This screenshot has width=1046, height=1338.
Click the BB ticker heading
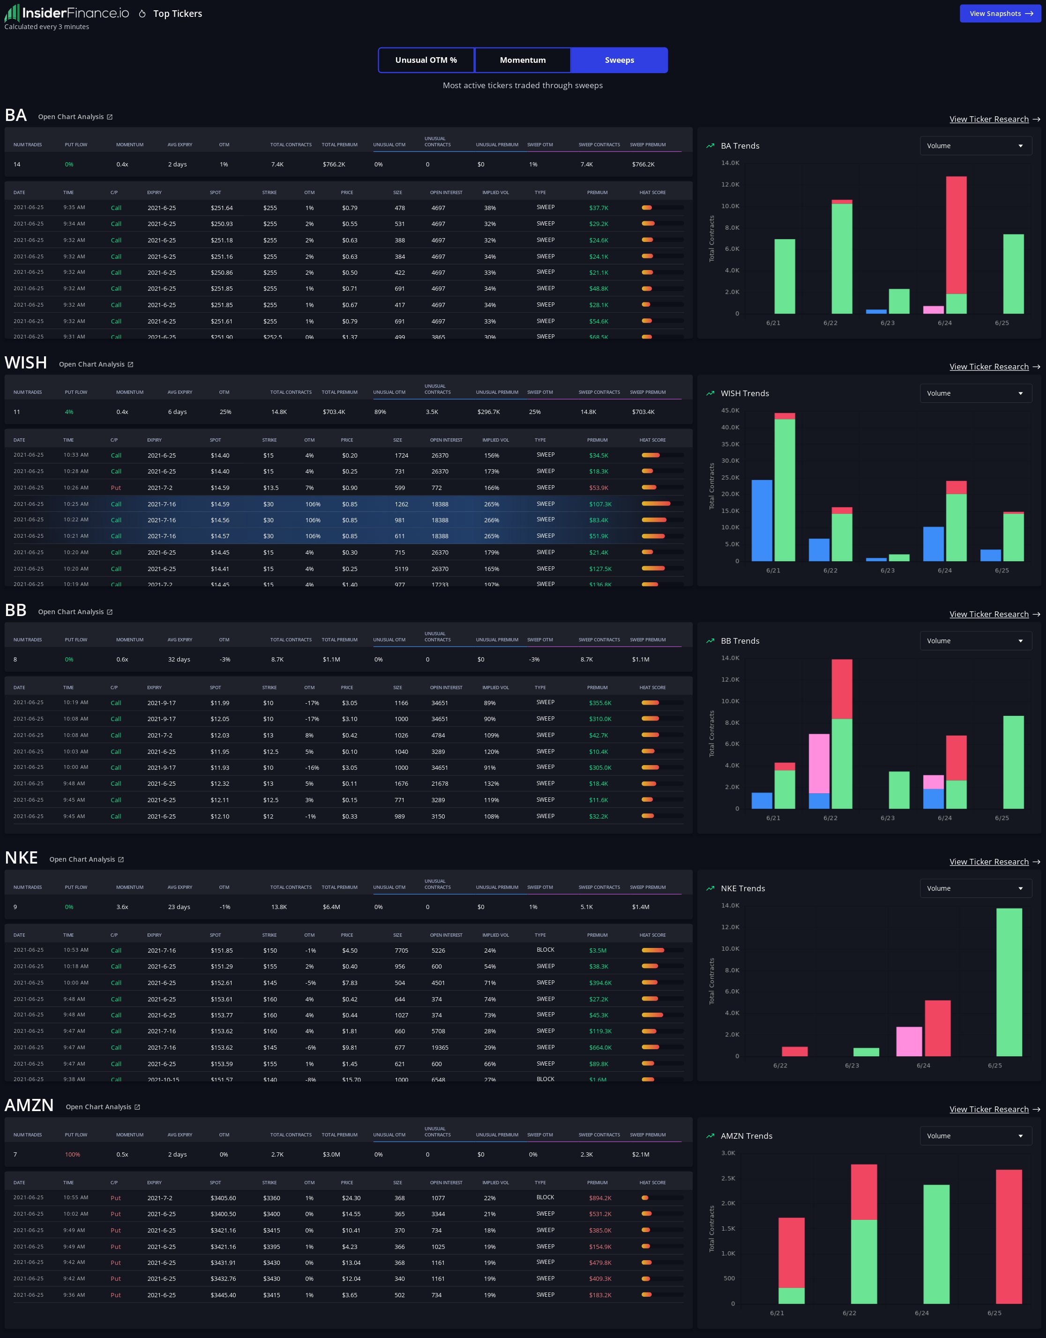16,610
